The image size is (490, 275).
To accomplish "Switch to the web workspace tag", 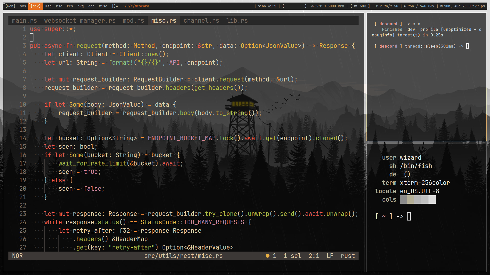I will coord(10,6).
